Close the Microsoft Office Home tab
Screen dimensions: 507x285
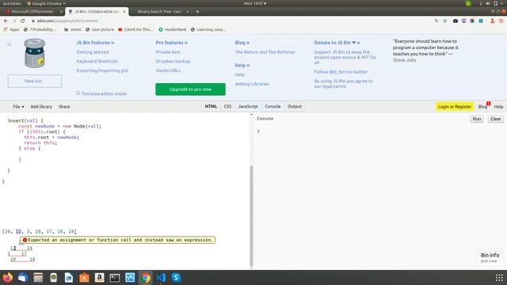click(61, 12)
